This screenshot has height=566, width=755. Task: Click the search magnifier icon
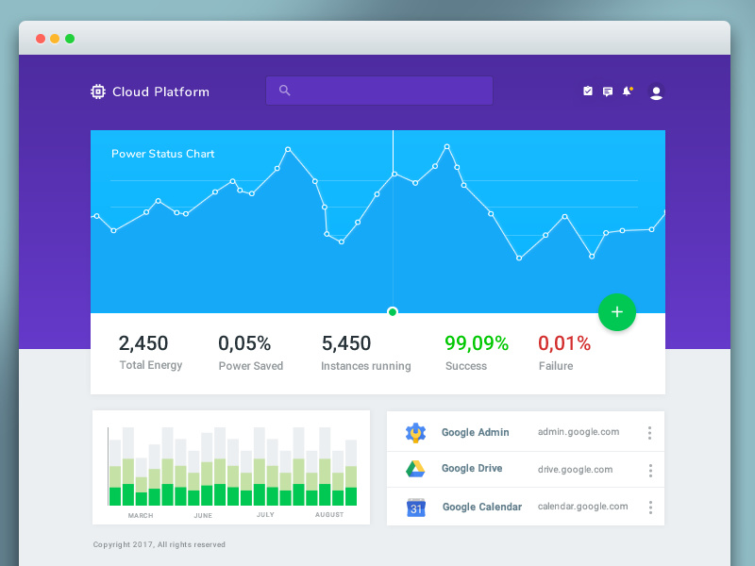coord(284,90)
